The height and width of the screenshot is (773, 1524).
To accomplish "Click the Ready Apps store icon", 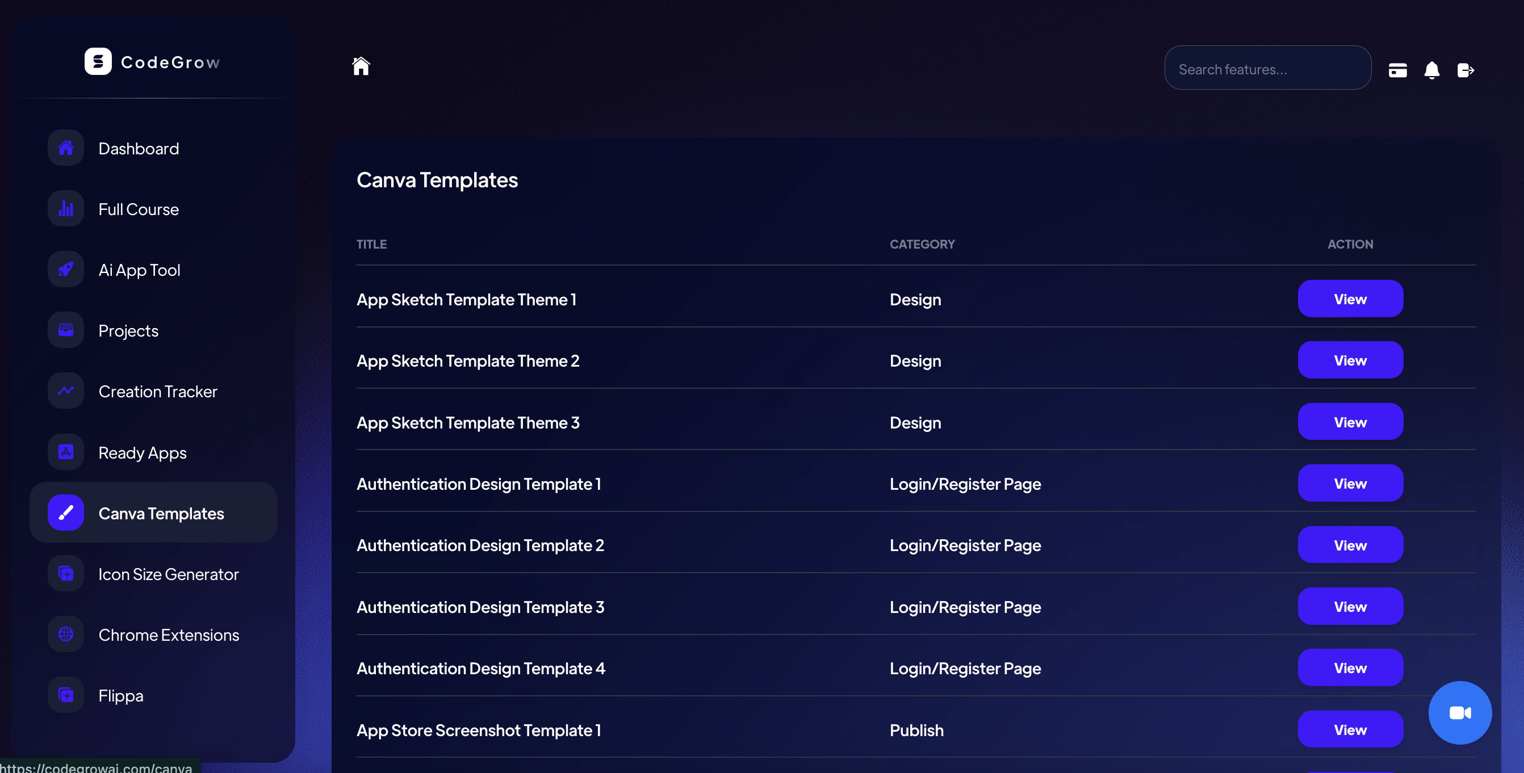I will pos(66,452).
